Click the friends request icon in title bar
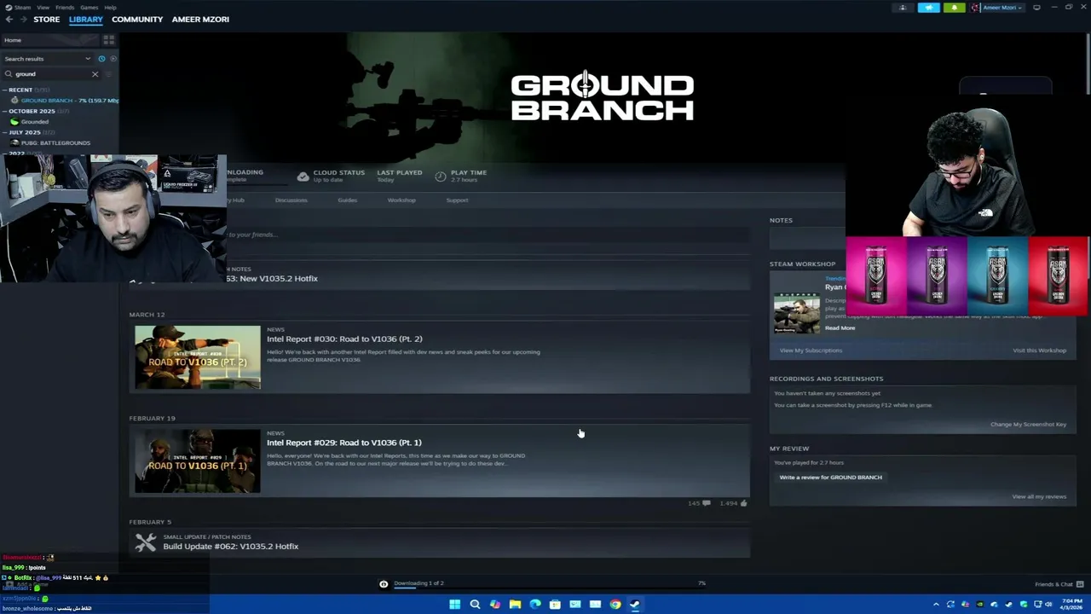The image size is (1091, 614). click(x=903, y=8)
